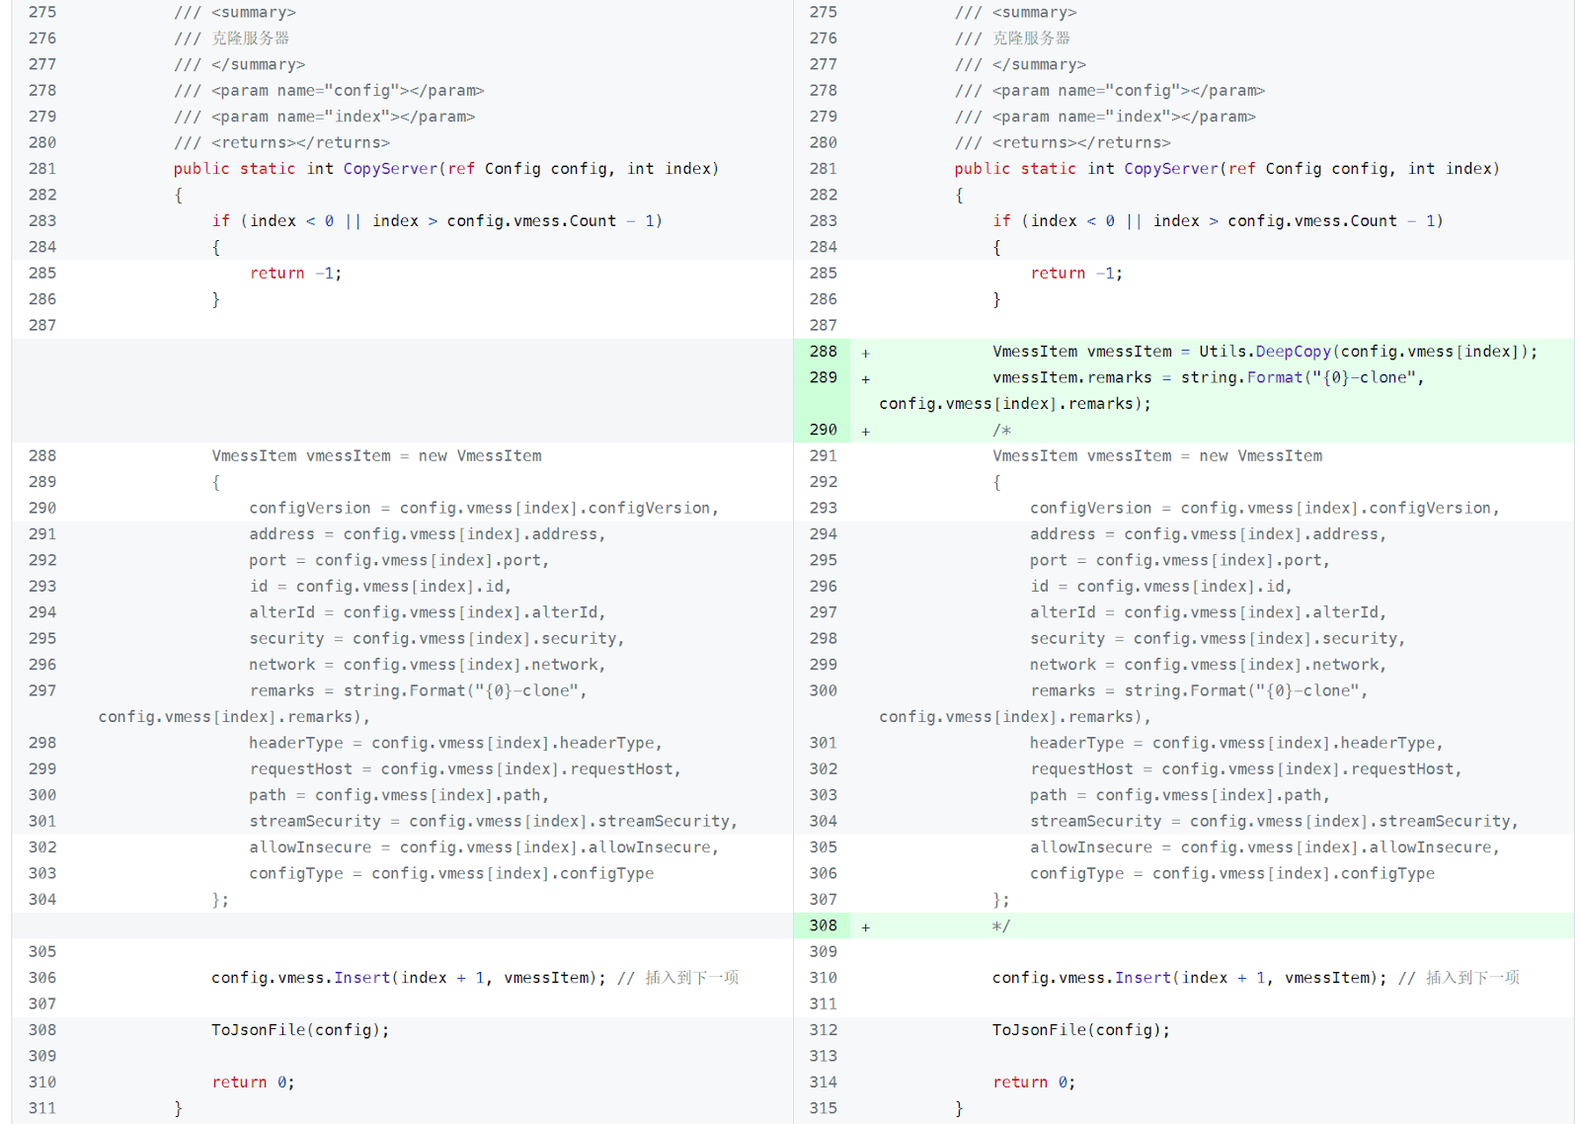The height and width of the screenshot is (1124, 1580).
Task: Click the plus marker on added line 289
Action: (865, 379)
